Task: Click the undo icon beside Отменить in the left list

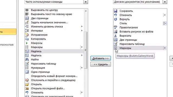Action: (27, 92)
